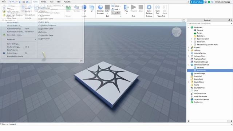233x131 pixels.
Task: Expand the Players service node
Action: click(189, 48)
